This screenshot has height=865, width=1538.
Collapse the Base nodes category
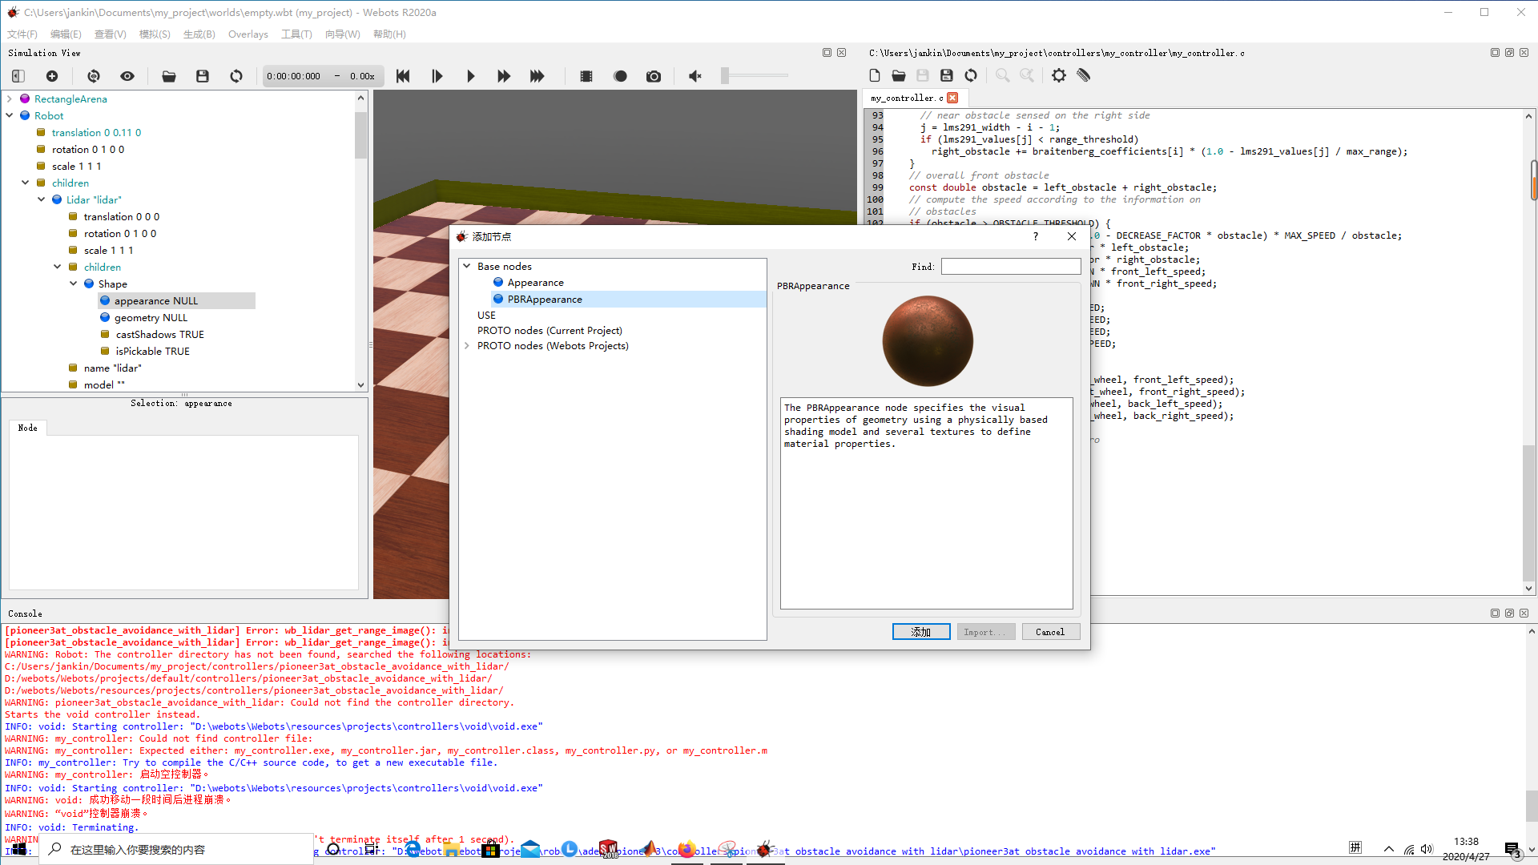click(x=467, y=266)
